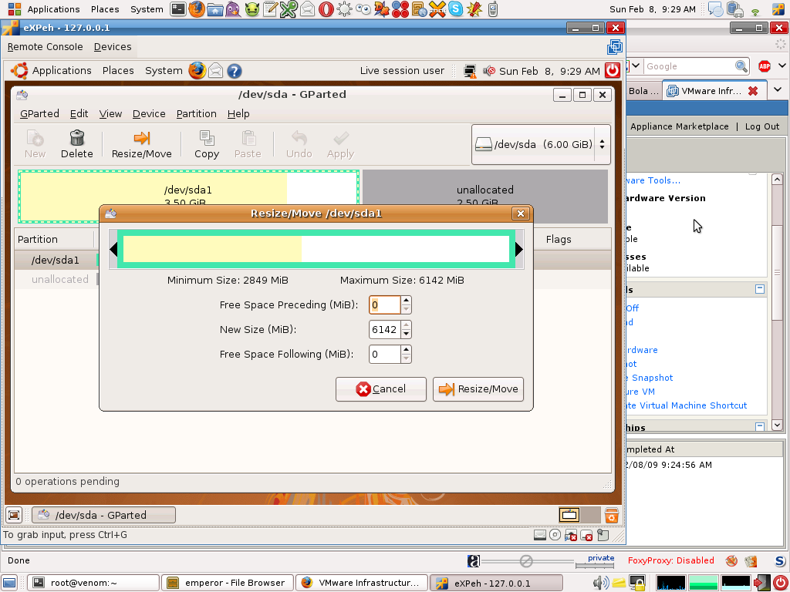Open the View menu in GParted
The height and width of the screenshot is (592, 790).
(110, 114)
